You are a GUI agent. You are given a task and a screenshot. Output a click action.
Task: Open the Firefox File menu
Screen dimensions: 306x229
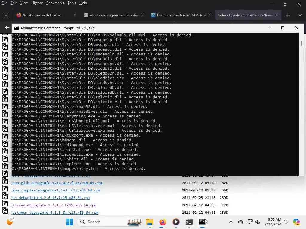point(4,3)
